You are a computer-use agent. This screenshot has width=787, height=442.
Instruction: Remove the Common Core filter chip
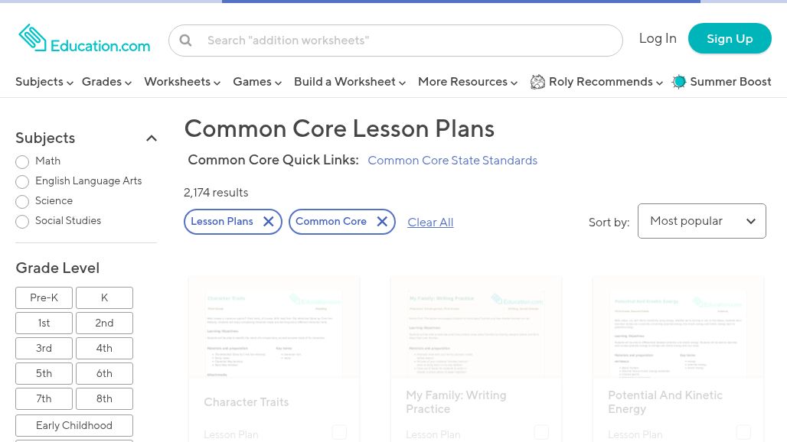(382, 222)
